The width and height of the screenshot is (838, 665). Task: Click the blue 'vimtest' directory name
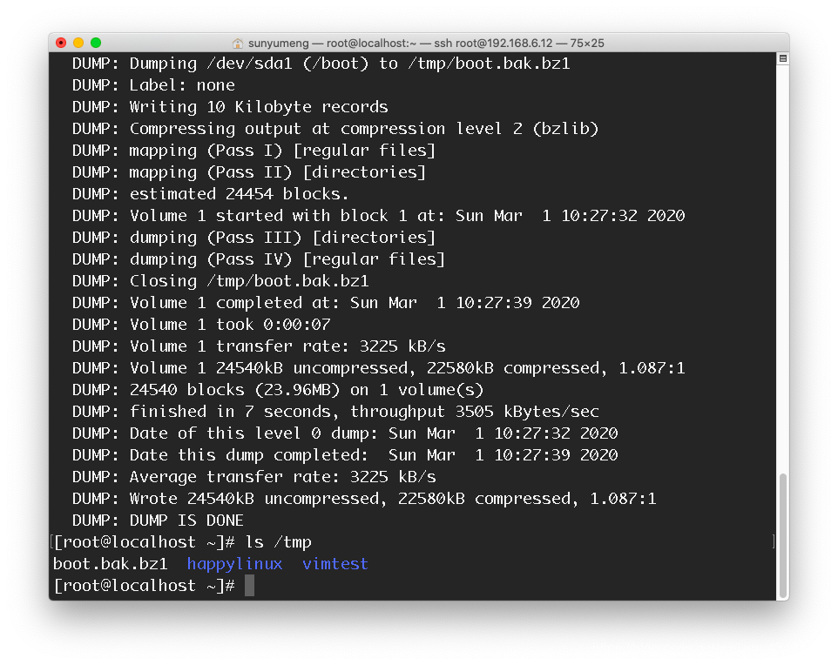click(335, 564)
